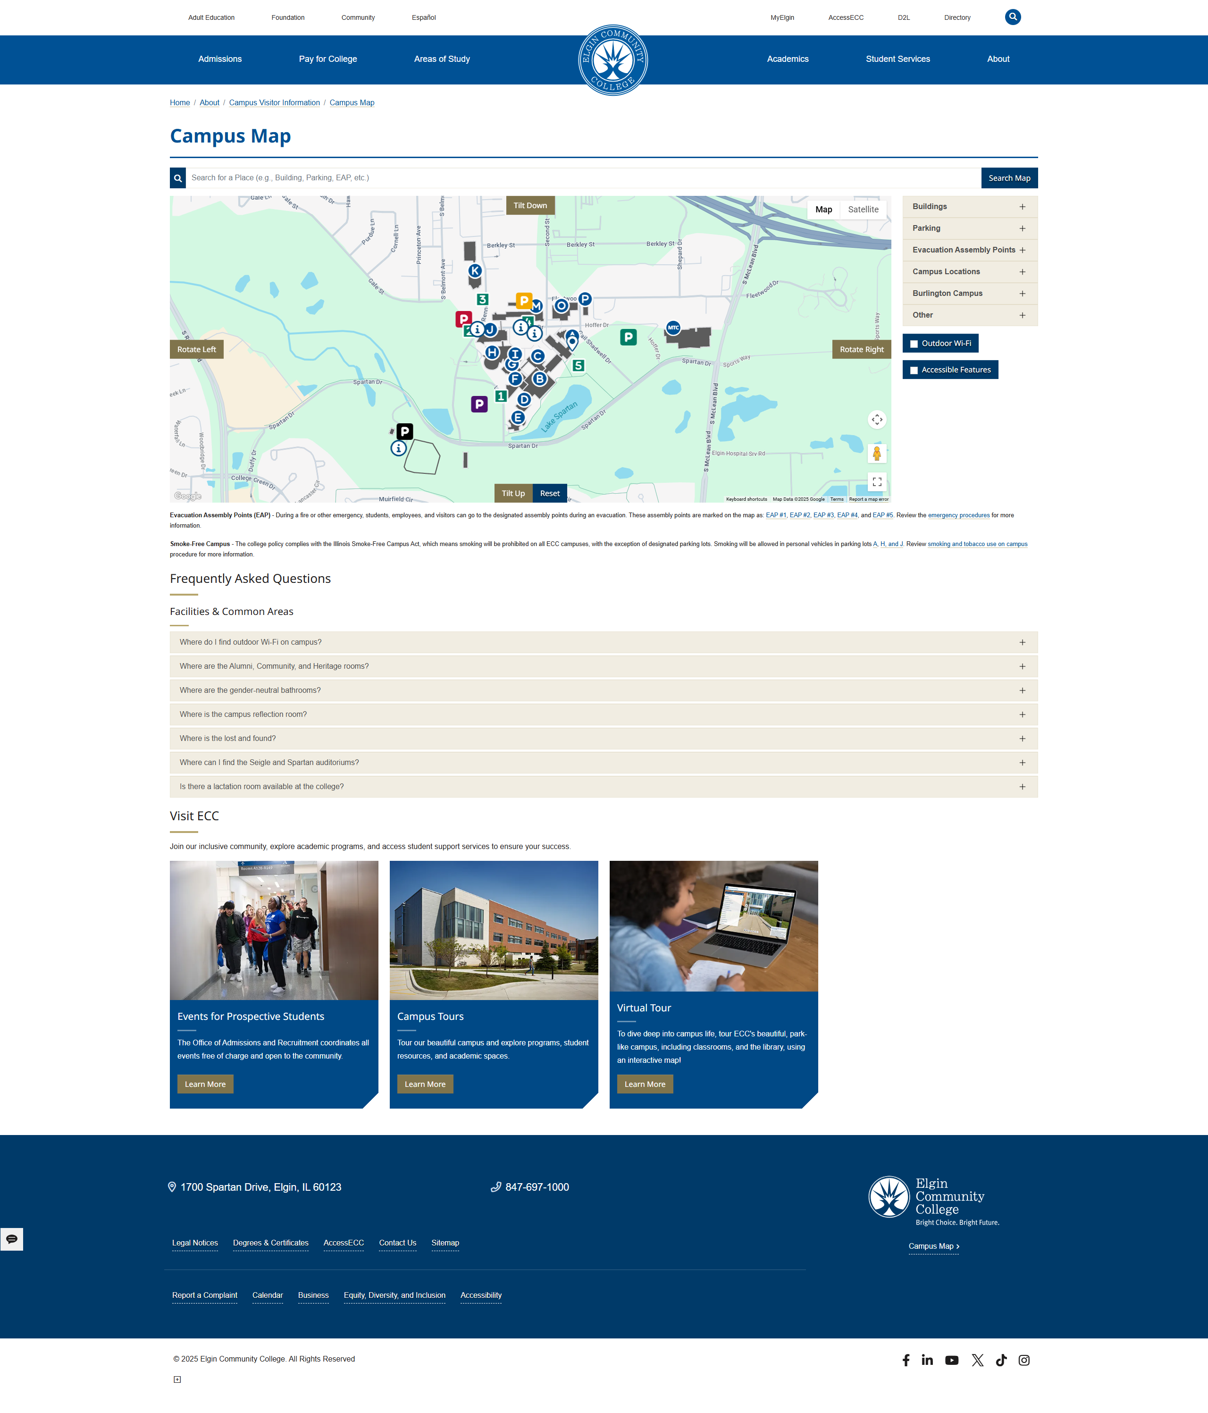Open the Instagram social icon
The image size is (1208, 1413).
tap(1023, 1360)
